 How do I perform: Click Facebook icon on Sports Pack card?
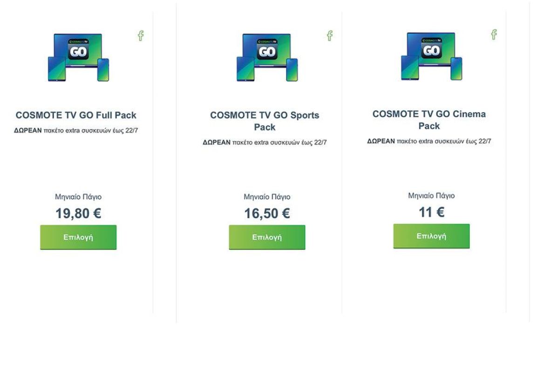pyautogui.click(x=329, y=36)
